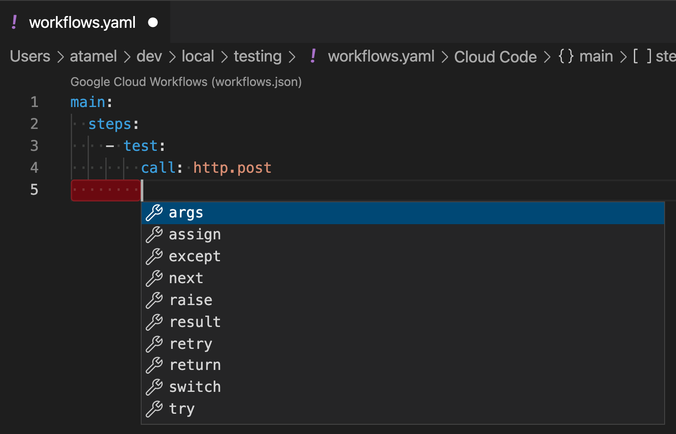Image resolution: width=676 pixels, height=434 pixels.
Task: Click the Cloud Code breadcrumb item
Action: point(495,56)
